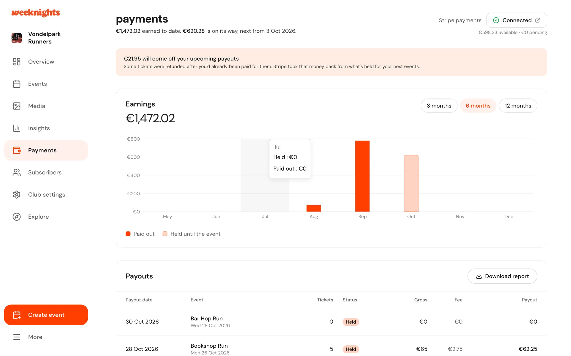Toggle the Paid out legend swatch
Image resolution: width=571 pixels, height=356 pixels.
click(128, 234)
